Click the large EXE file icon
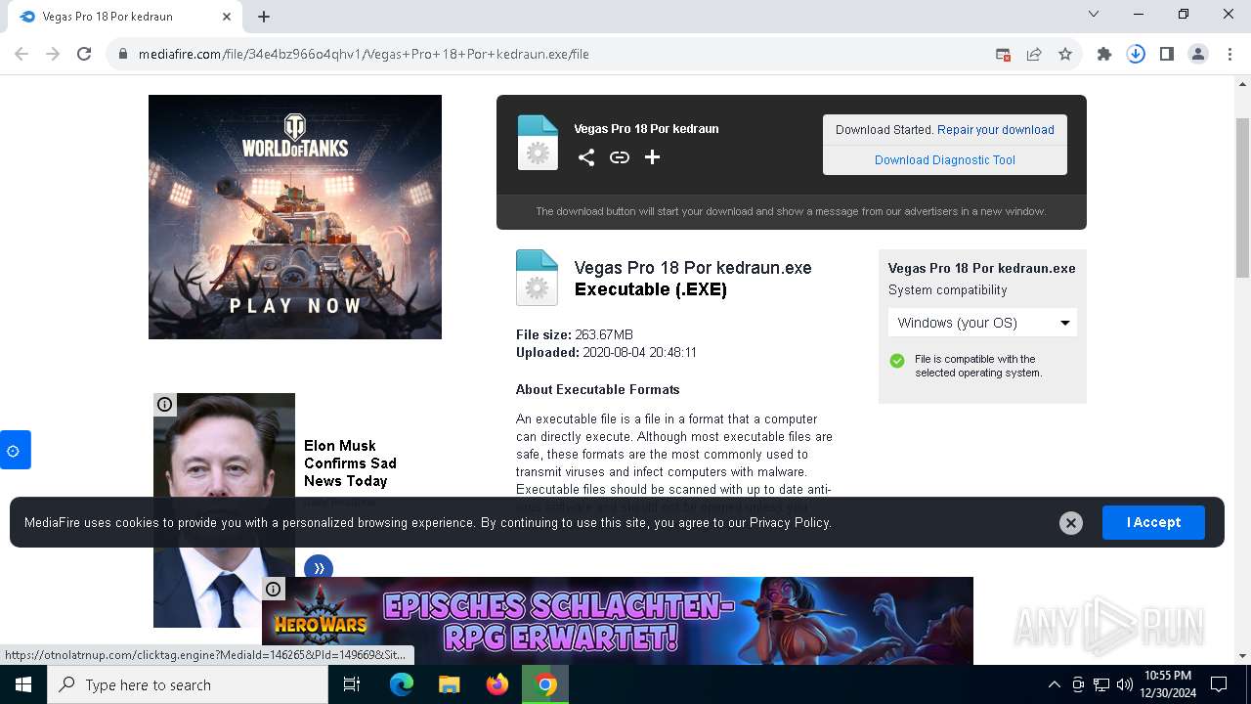Image resolution: width=1251 pixels, height=704 pixels. [537, 278]
